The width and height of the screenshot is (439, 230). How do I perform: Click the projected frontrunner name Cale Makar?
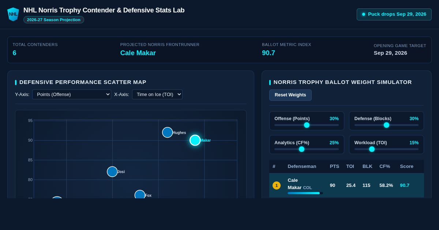[x=138, y=53]
